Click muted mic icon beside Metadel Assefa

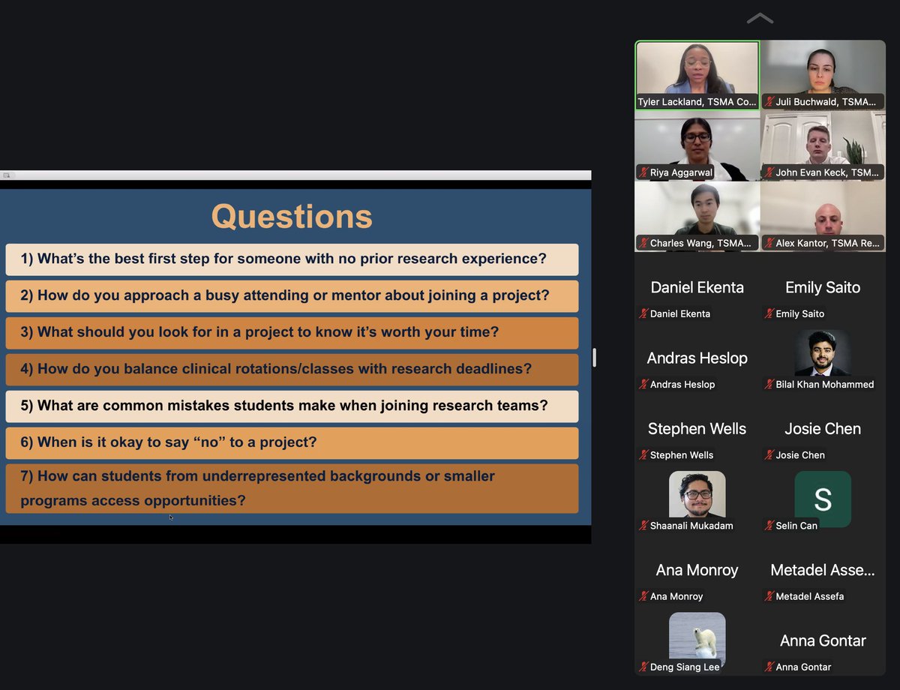tap(769, 596)
